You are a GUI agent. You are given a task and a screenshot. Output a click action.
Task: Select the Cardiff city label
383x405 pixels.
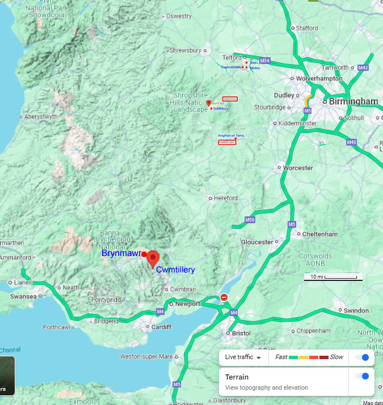pos(161,327)
